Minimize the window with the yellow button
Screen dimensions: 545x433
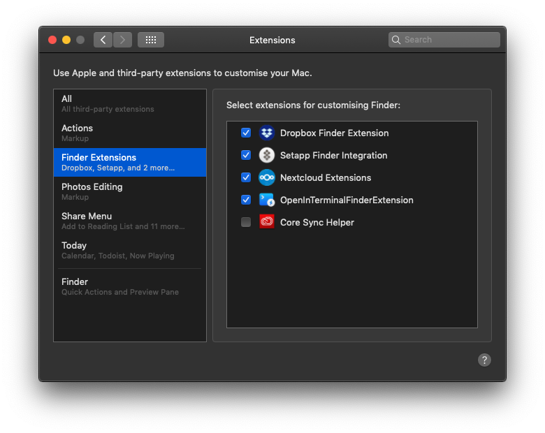[66, 40]
